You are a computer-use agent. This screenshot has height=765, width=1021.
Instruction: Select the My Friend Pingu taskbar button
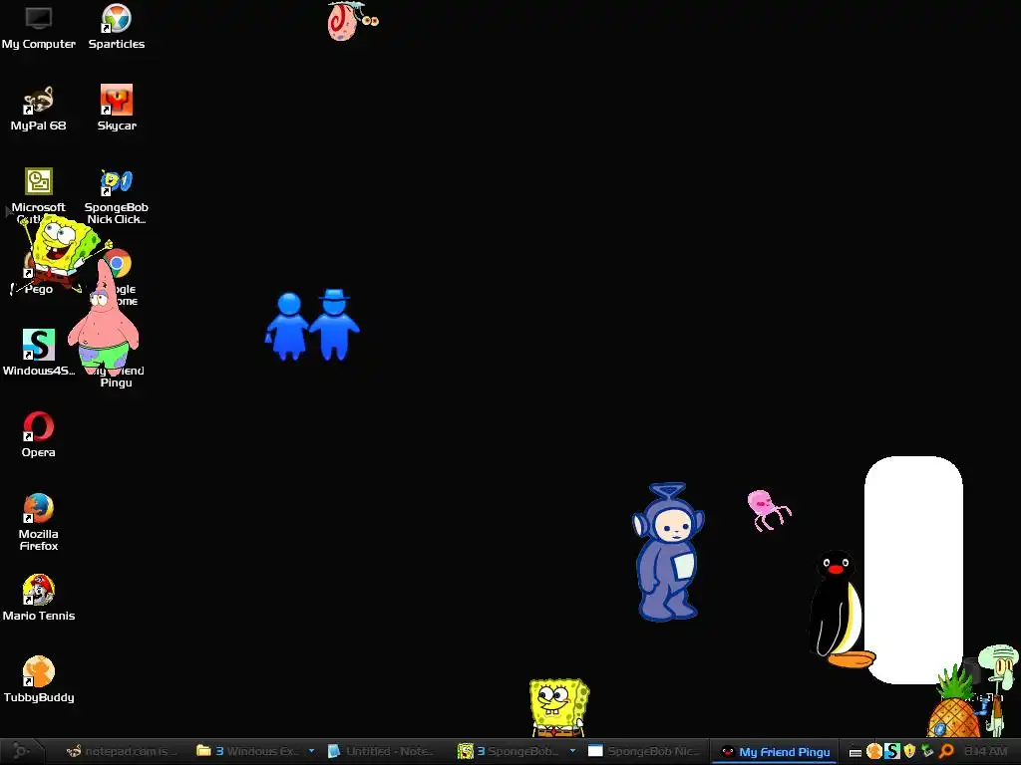pyautogui.click(x=775, y=752)
